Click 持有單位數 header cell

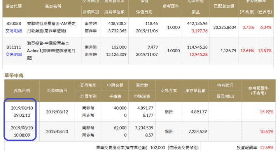tap(114, 12)
